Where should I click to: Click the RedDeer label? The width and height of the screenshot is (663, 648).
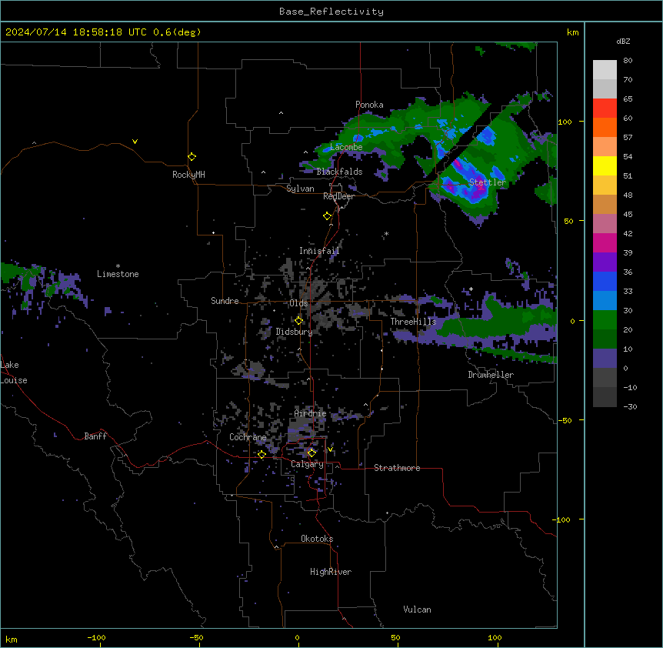338,196
